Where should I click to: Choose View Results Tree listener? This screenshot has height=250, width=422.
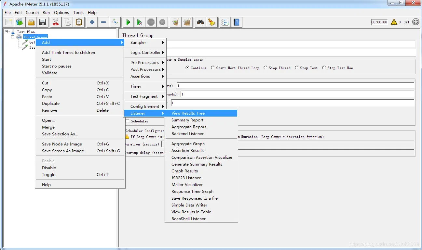[201, 113]
